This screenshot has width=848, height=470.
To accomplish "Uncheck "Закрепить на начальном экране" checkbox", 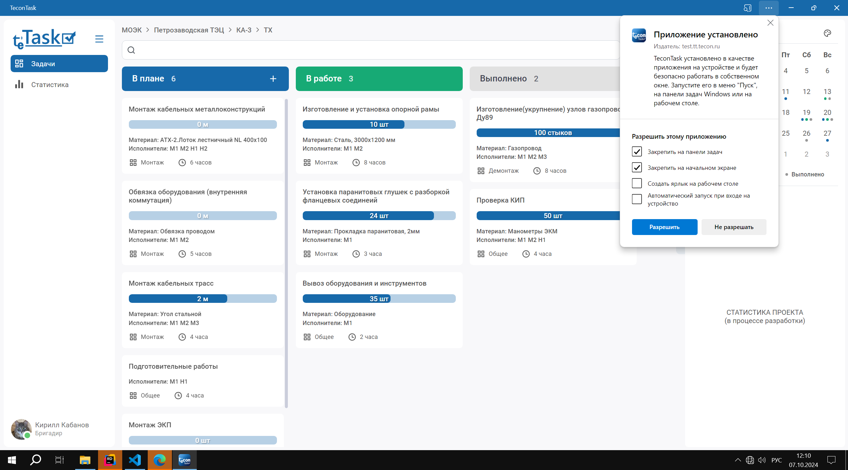I will (x=637, y=167).
